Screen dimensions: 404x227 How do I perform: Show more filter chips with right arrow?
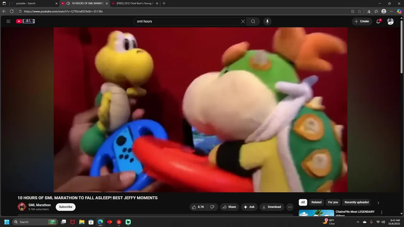[x=378, y=203]
